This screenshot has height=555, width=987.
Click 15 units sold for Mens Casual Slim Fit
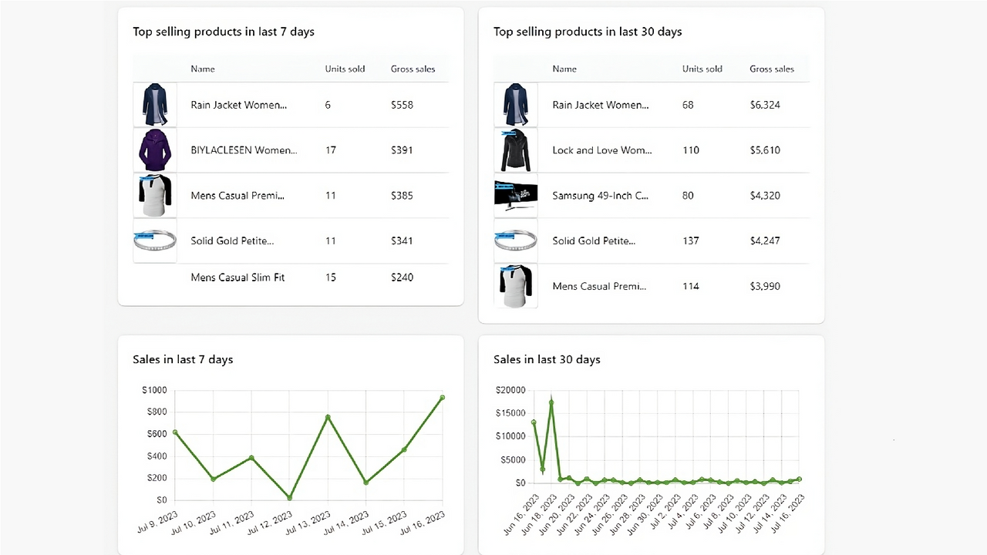pos(331,277)
